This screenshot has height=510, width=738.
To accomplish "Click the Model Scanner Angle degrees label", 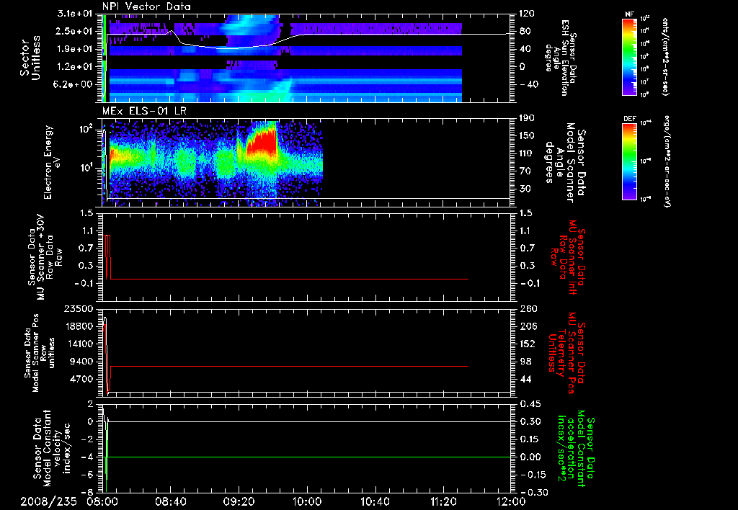I will pyautogui.click(x=565, y=162).
